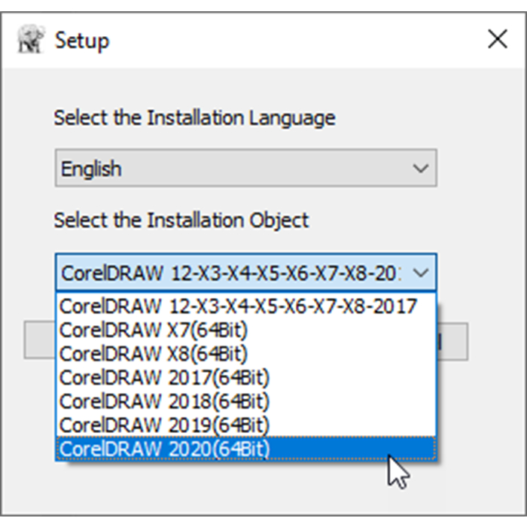The width and height of the screenshot is (527, 527).
Task: Select CorelDRAW 2017(64Bit) list entry
Action: click(164, 377)
